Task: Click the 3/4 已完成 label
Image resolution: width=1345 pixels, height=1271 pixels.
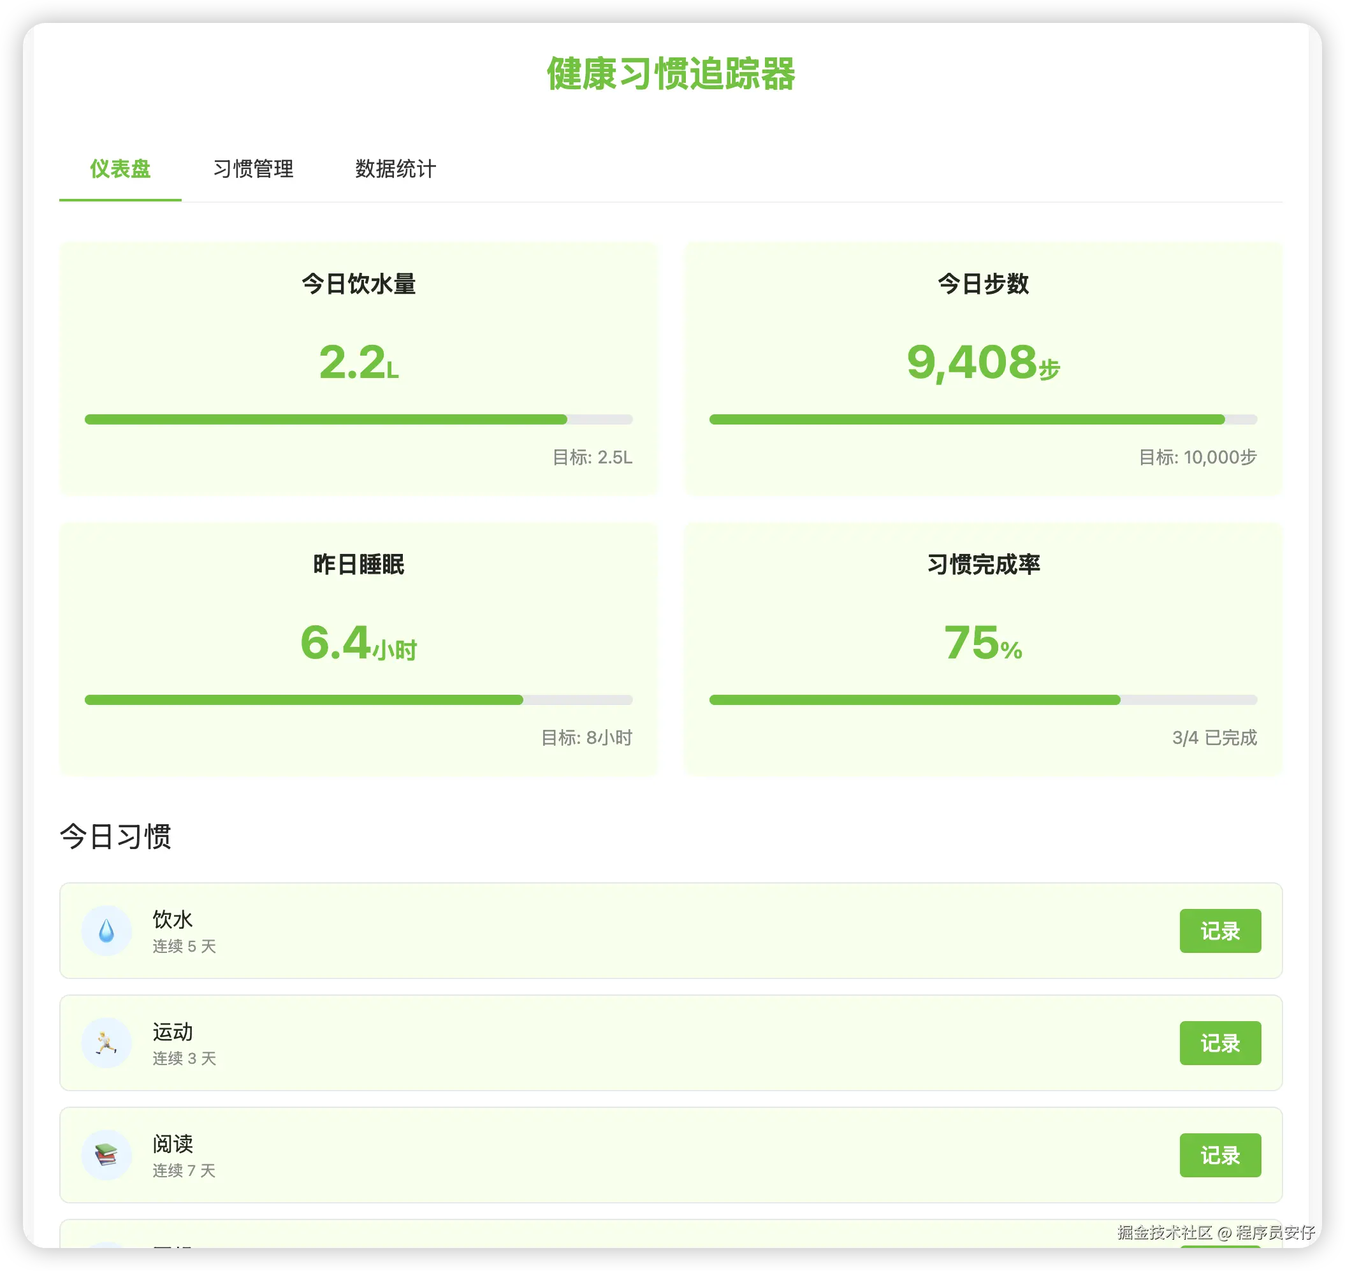Action: [1214, 737]
